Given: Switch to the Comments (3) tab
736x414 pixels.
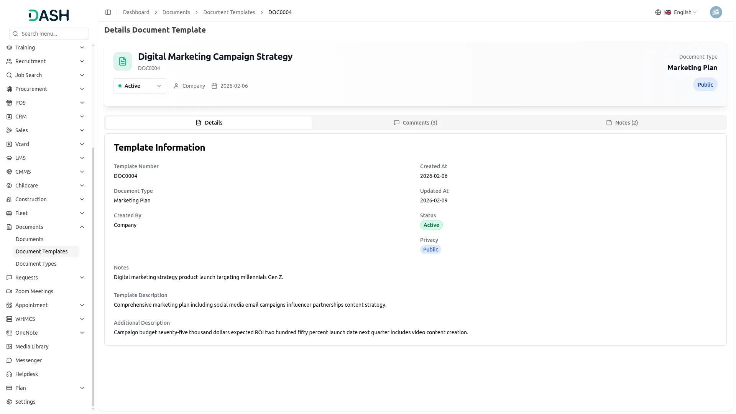Looking at the screenshot, I should pos(416,122).
